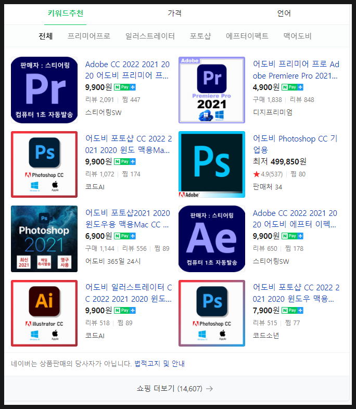Click the N Pay+ badge next to 6,900원
356x409 pixels.
pos(125,236)
